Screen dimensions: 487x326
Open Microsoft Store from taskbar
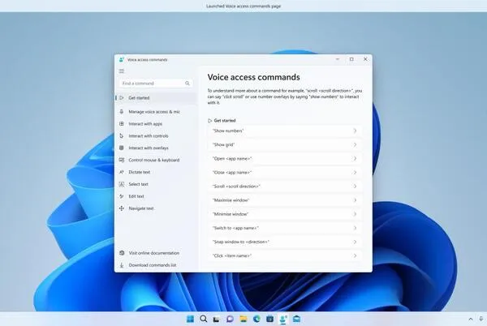coord(270,319)
